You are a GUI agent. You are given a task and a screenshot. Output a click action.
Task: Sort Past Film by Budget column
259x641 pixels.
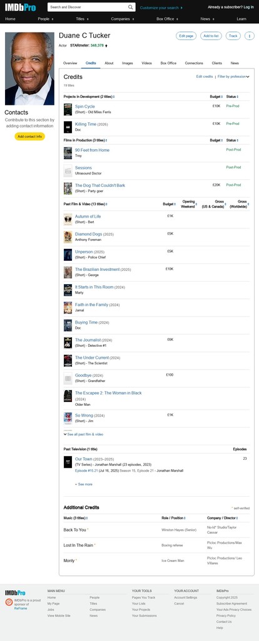[170, 204]
